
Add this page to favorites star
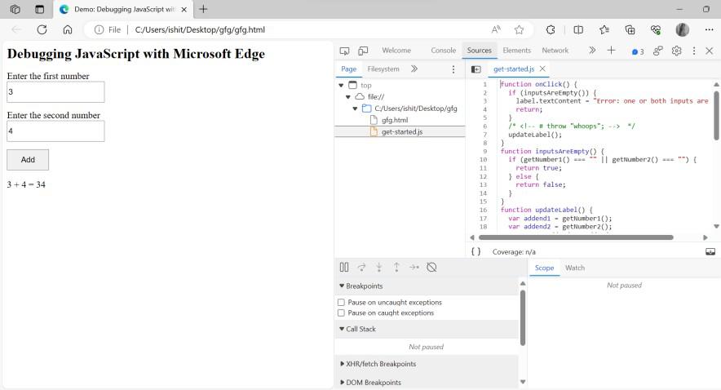click(x=520, y=30)
